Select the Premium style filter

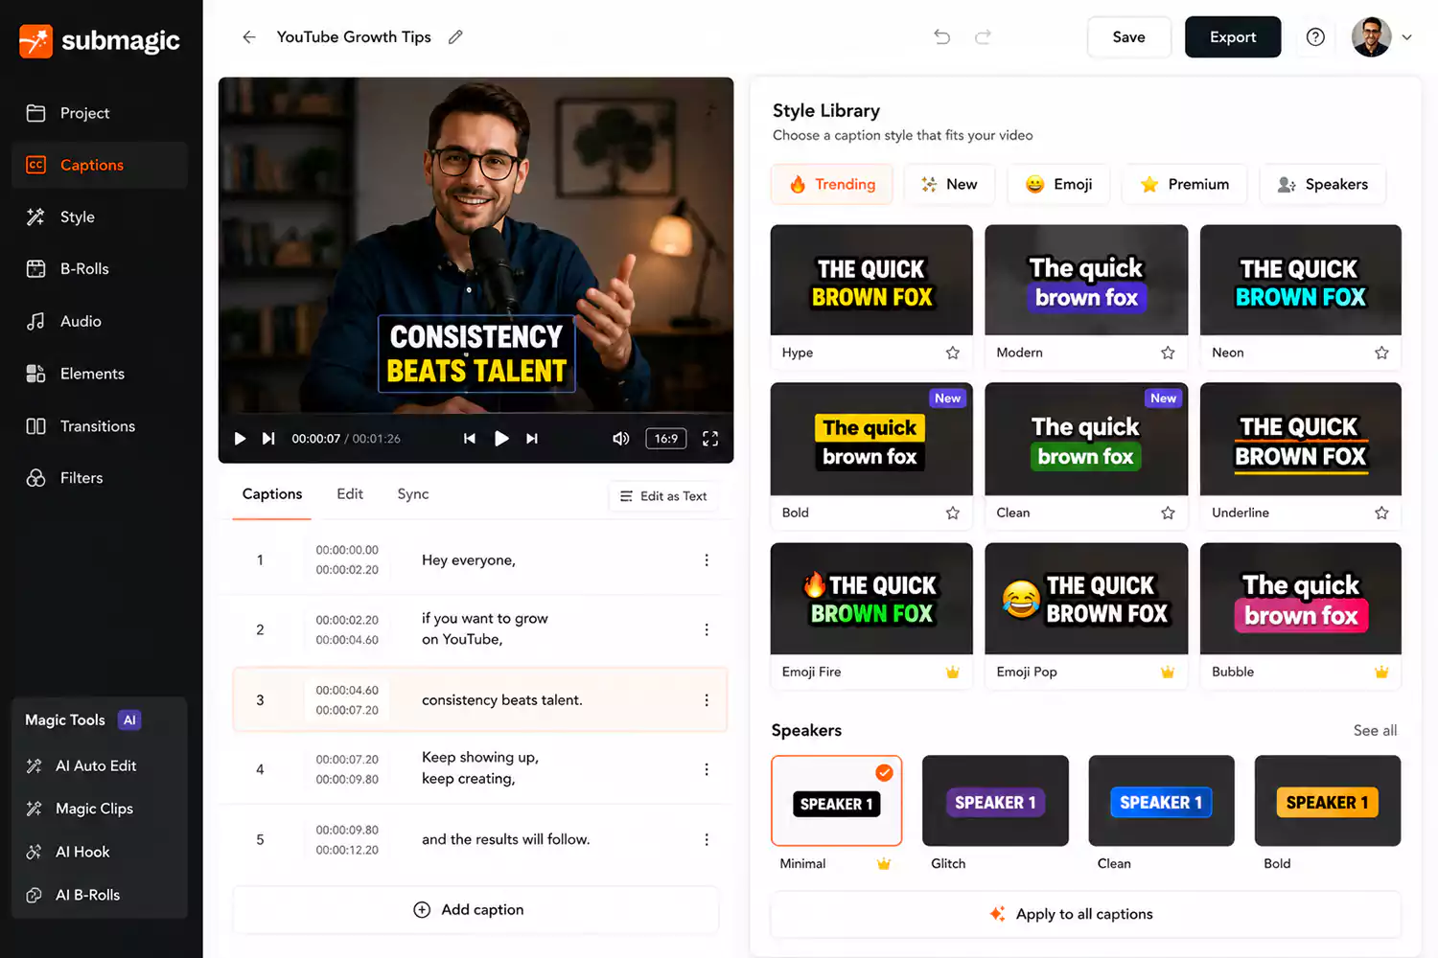click(1185, 184)
